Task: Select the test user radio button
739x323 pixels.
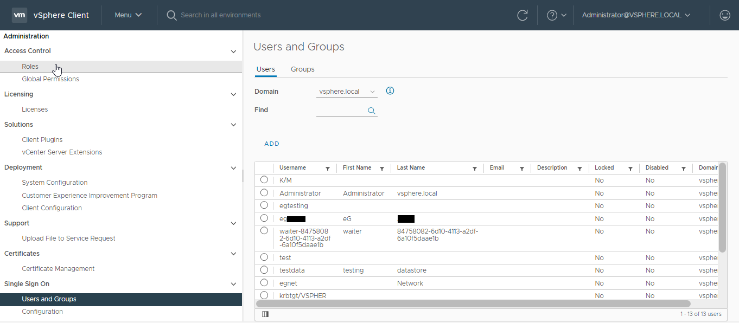Action: click(264, 257)
